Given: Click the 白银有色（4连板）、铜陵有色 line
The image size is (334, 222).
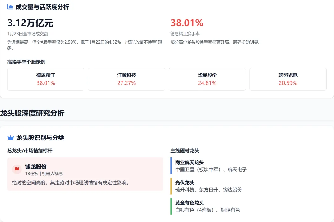Looking at the screenshot, I should click(x=208, y=210).
